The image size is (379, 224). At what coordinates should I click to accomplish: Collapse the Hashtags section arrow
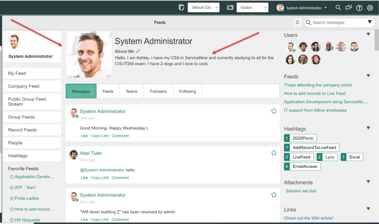point(368,128)
